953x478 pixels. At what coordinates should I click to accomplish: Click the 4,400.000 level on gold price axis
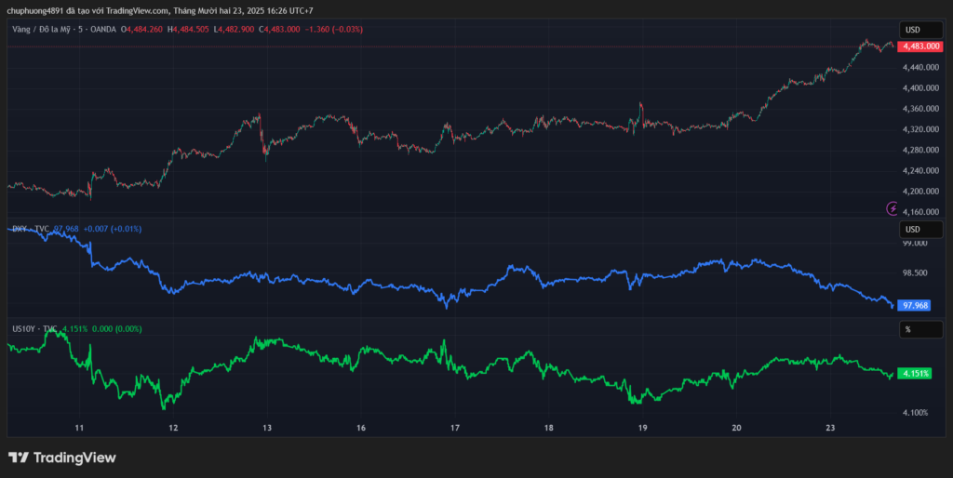coord(919,88)
